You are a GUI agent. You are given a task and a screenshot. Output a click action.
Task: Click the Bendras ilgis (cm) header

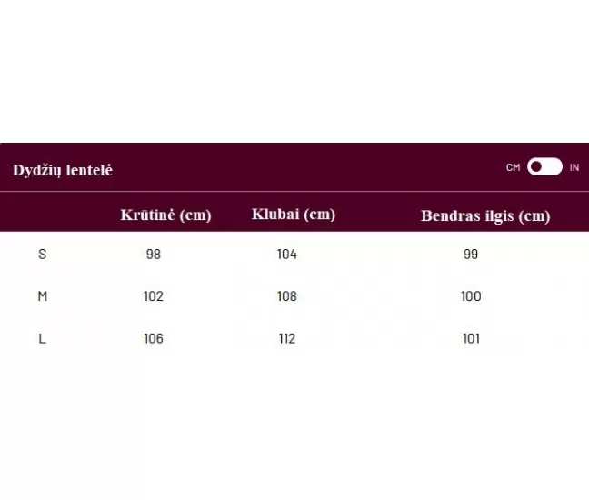(x=485, y=215)
